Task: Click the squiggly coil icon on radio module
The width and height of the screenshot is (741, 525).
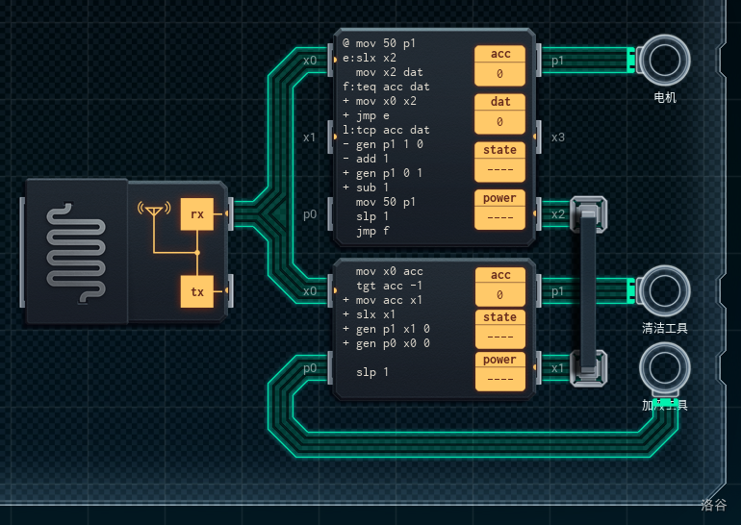Action: [x=75, y=251]
